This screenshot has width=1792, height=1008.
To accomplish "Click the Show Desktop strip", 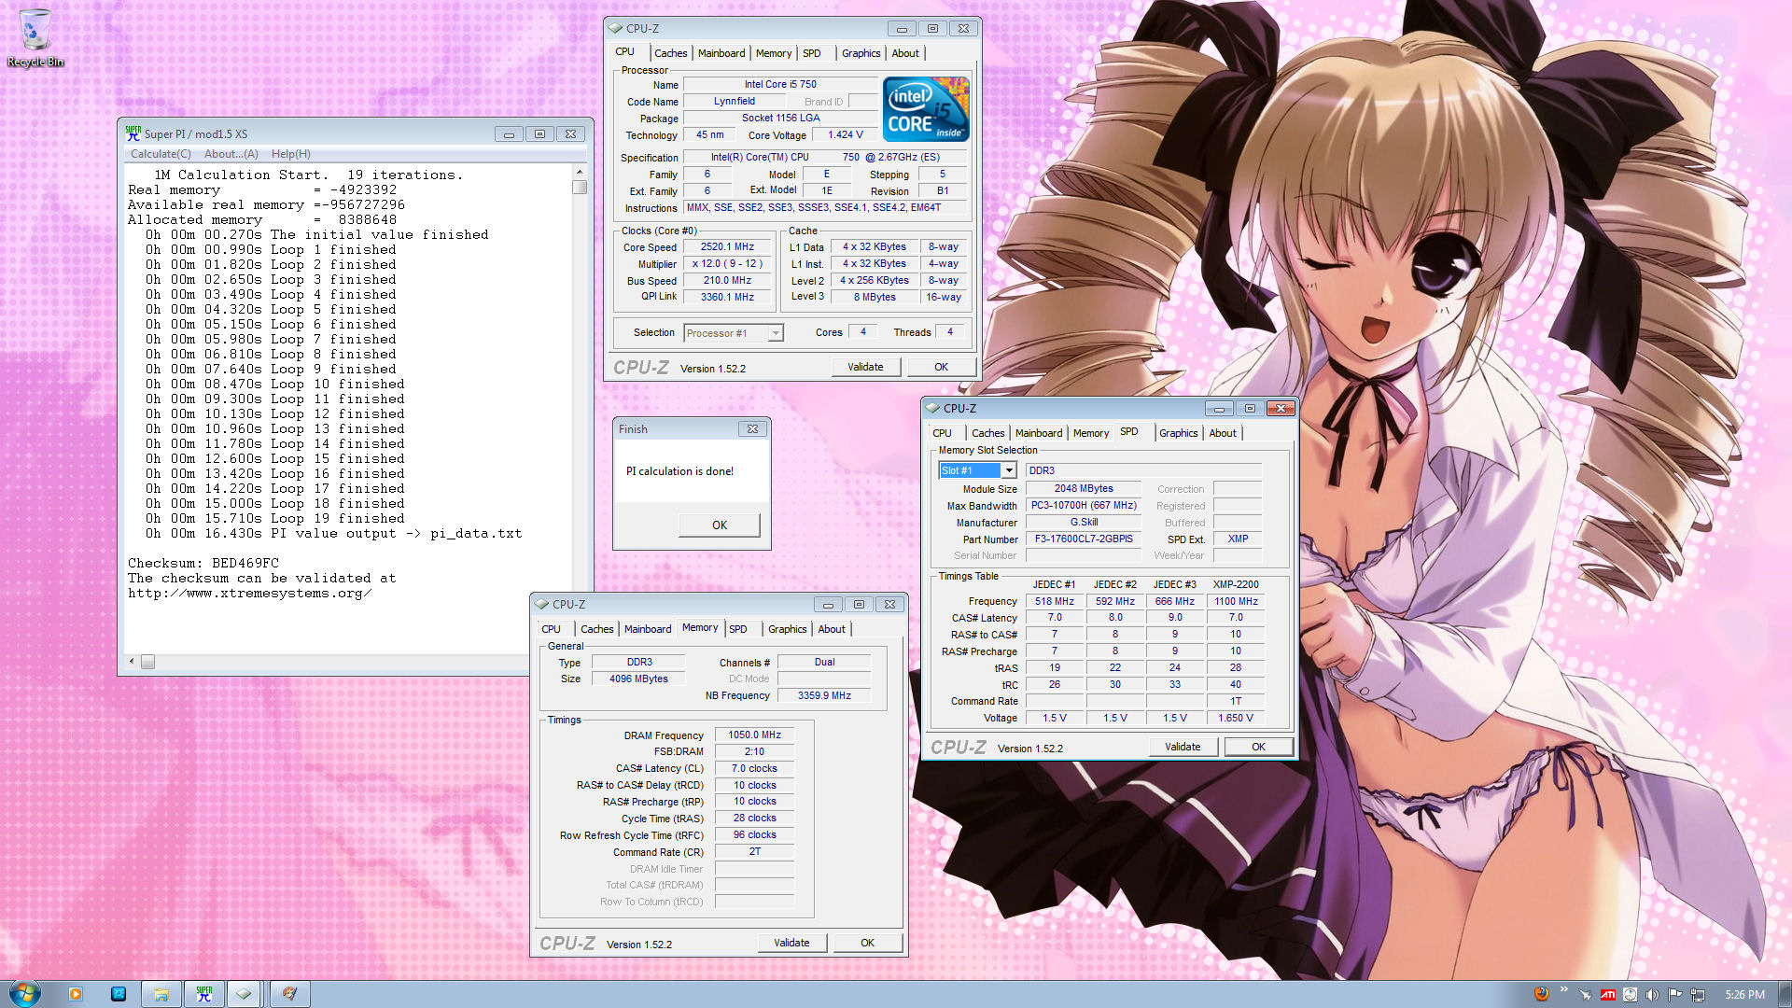I will (1785, 994).
